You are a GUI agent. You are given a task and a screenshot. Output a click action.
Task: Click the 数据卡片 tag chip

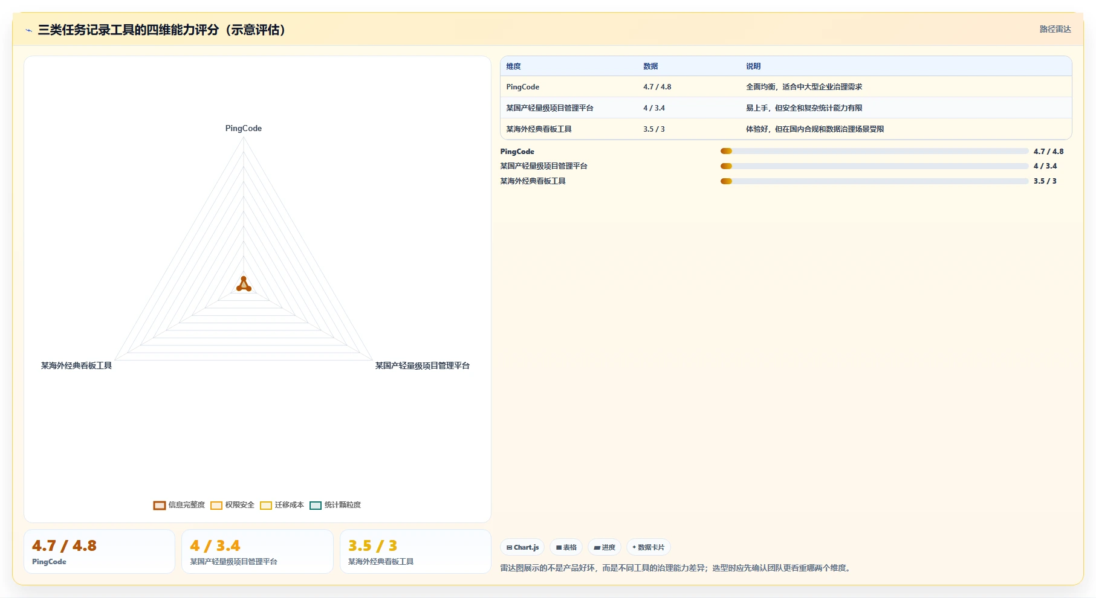(649, 547)
